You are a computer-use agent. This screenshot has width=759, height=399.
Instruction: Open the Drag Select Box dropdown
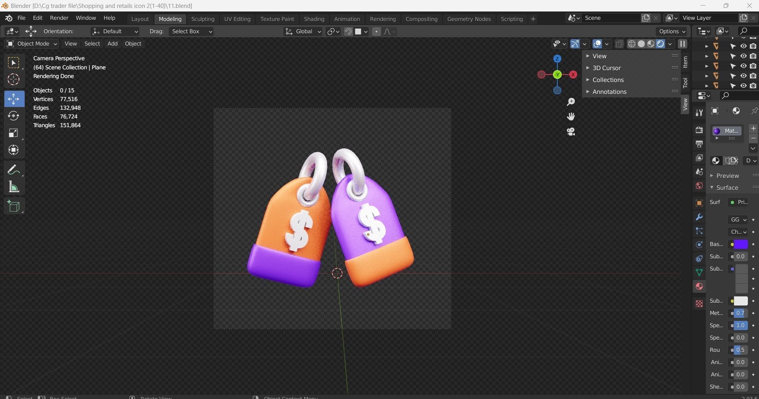(x=191, y=31)
